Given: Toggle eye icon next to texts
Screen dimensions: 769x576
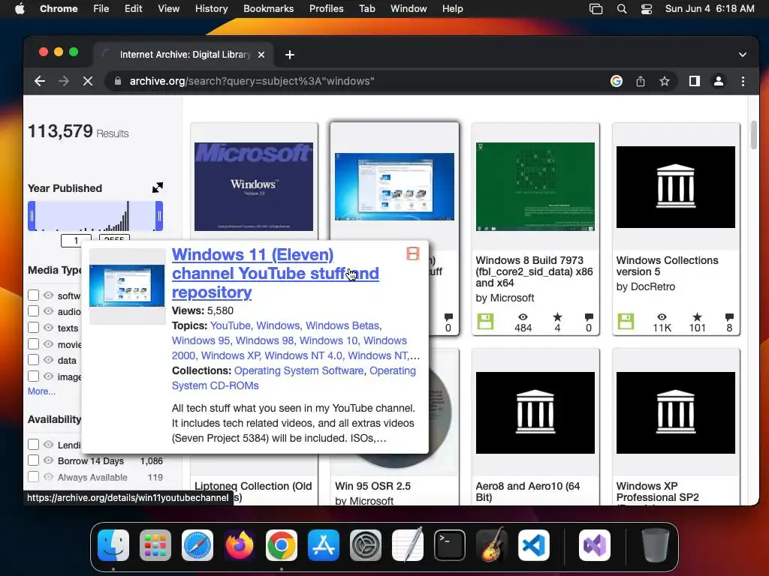Looking at the screenshot, I should click(48, 328).
